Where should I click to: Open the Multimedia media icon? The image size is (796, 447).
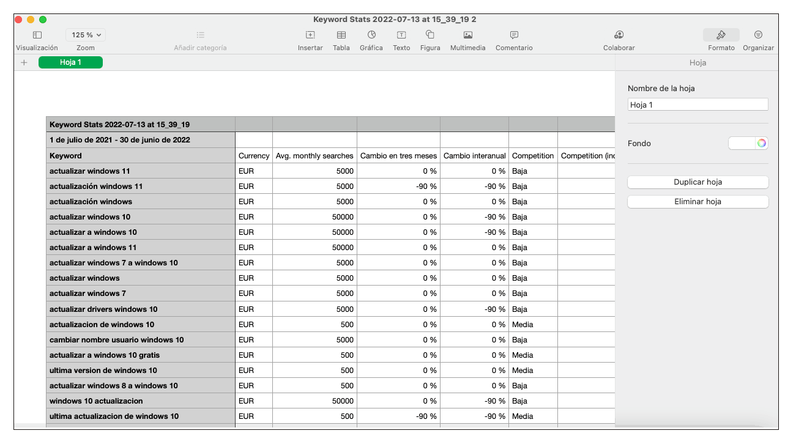click(x=467, y=35)
